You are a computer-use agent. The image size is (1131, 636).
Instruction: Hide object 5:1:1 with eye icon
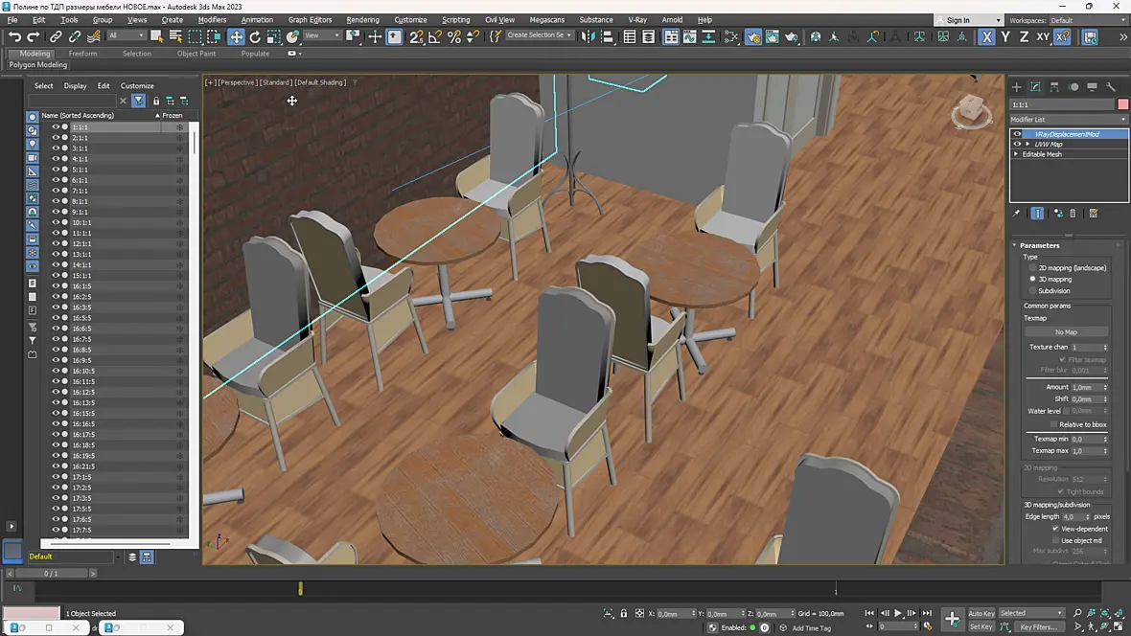tap(55, 170)
